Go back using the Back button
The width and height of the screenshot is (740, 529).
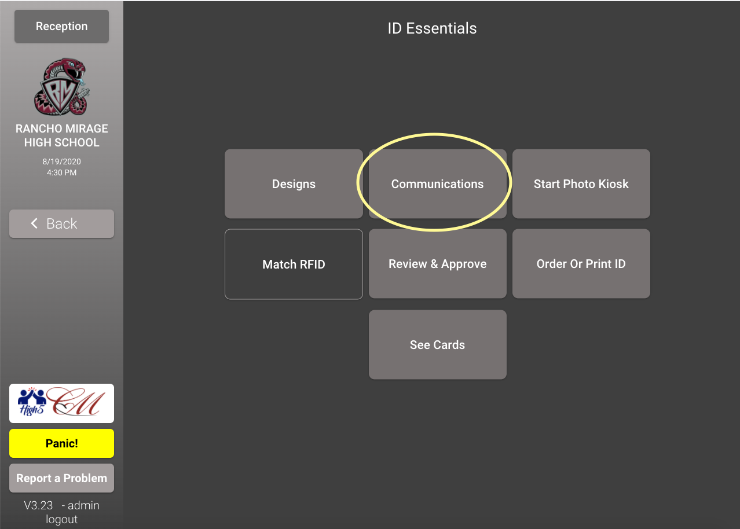click(x=61, y=224)
